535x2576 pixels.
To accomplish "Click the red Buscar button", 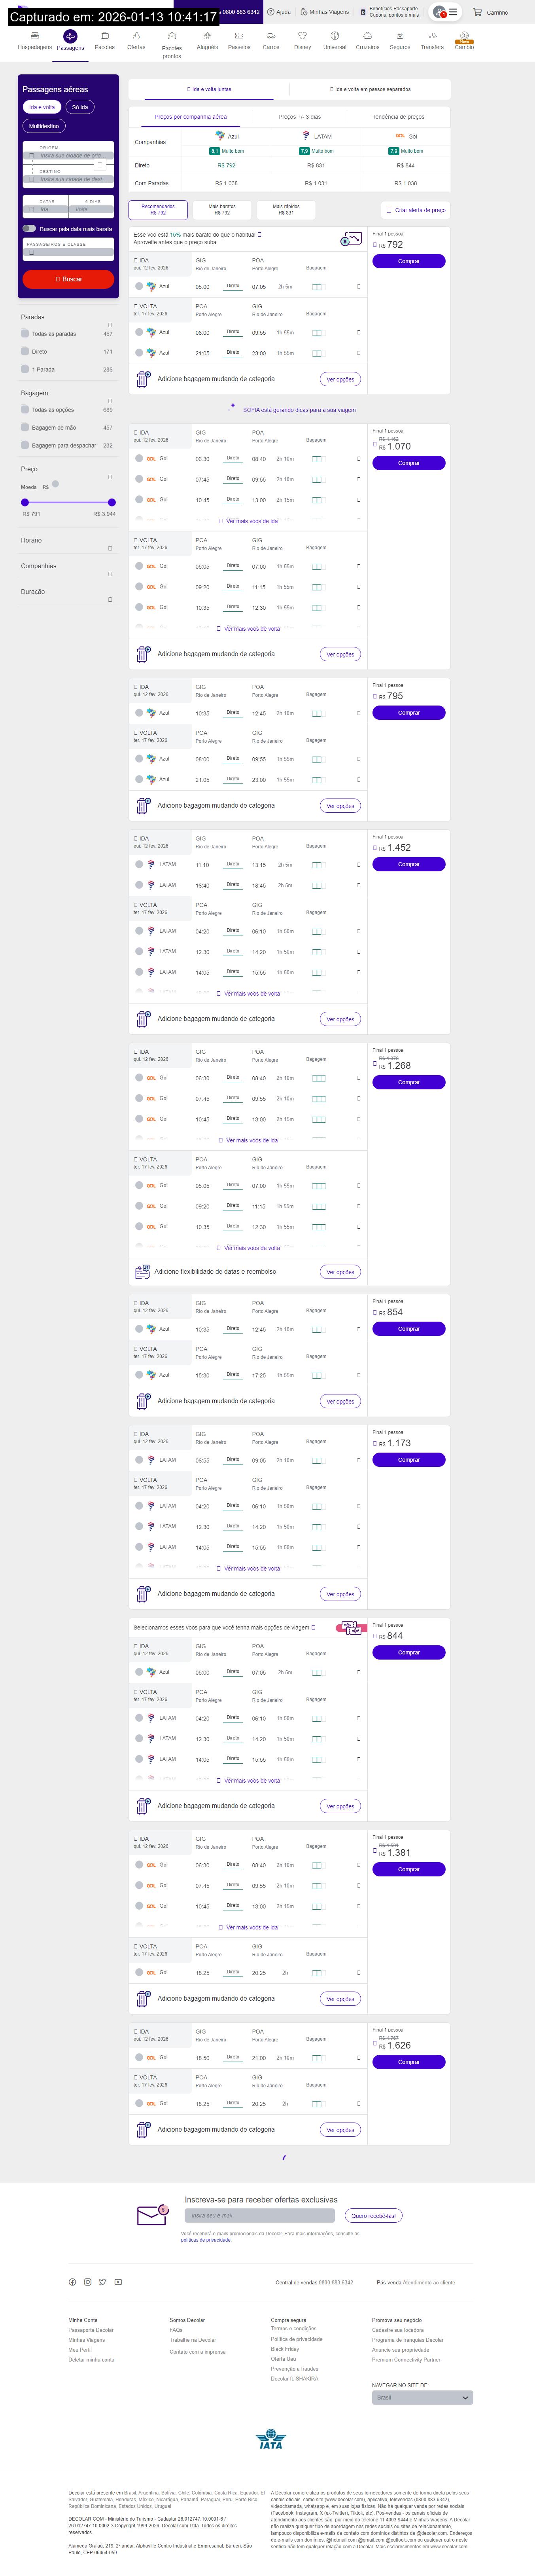I will coord(69,279).
